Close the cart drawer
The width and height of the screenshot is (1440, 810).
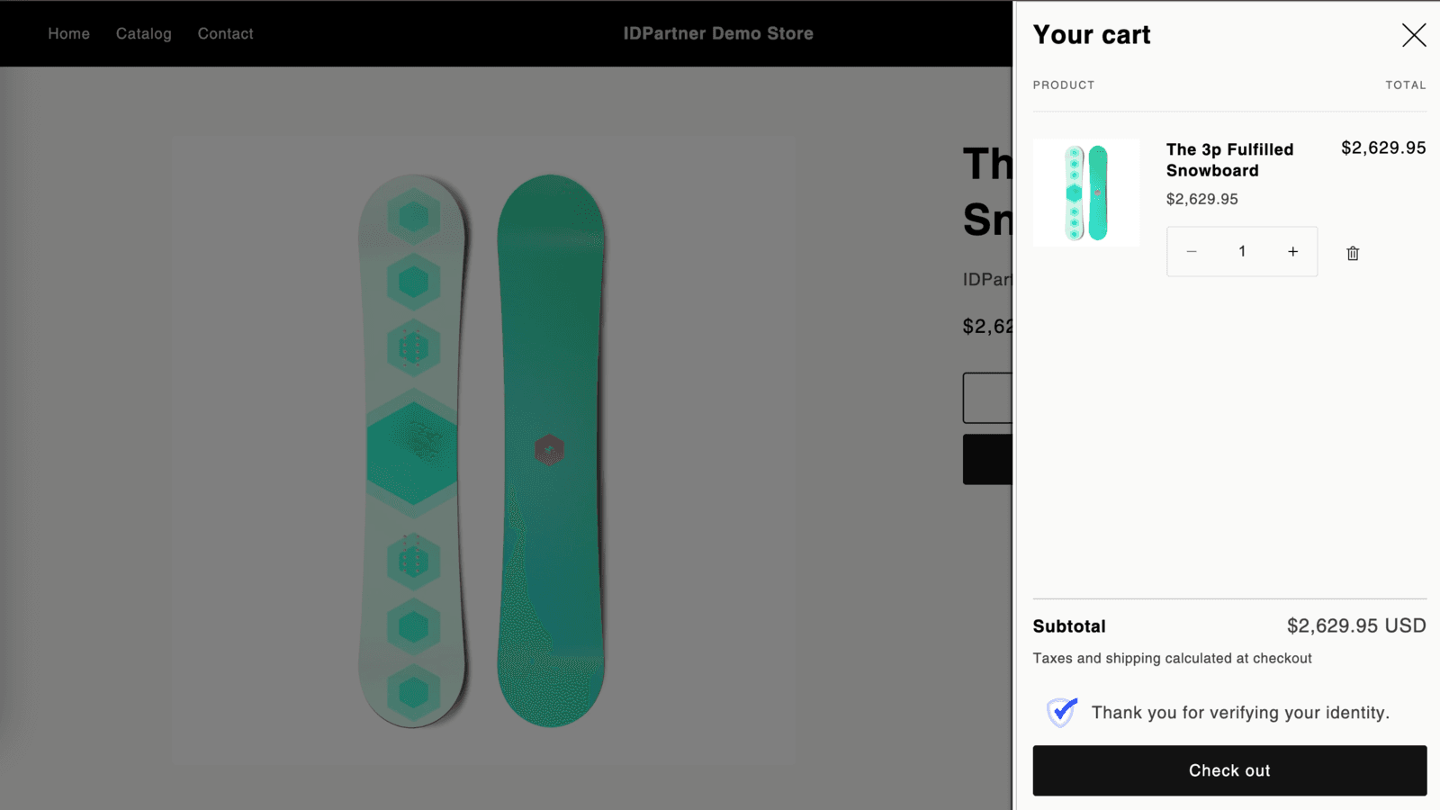click(1414, 35)
